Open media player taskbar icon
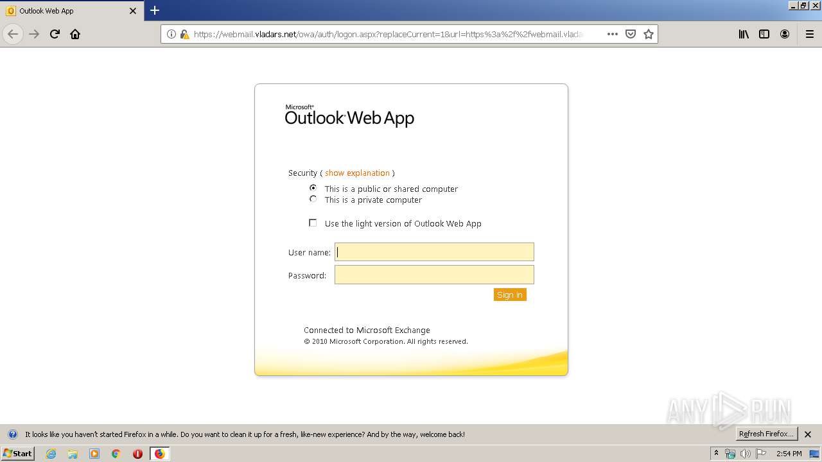 tap(94, 454)
